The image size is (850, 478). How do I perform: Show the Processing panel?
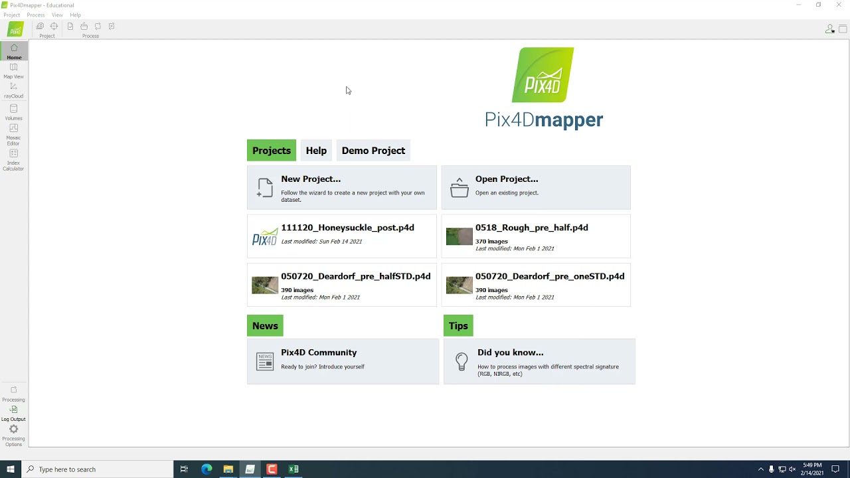point(13,394)
